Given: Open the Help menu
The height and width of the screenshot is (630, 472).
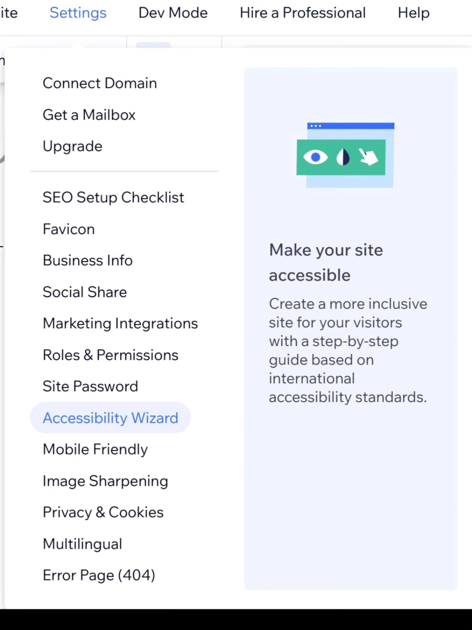Looking at the screenshot, I should pyautogui.click(x=413, y=13).
